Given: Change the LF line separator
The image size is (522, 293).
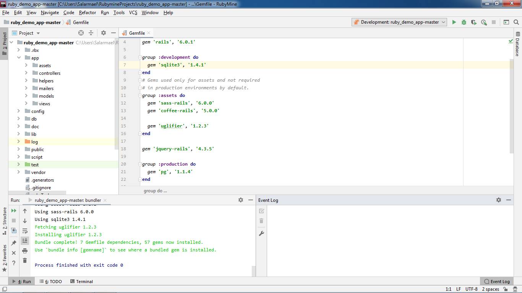Looking at the screenshot, I should (x=459, y=289).
